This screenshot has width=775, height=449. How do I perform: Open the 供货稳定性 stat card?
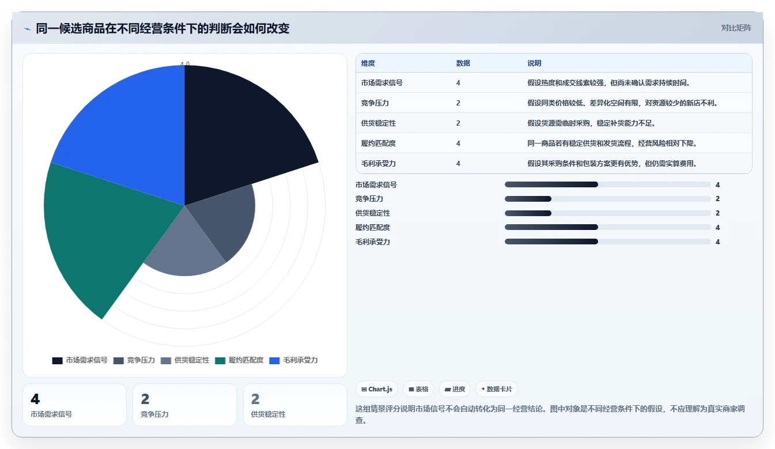click(295, 405)
